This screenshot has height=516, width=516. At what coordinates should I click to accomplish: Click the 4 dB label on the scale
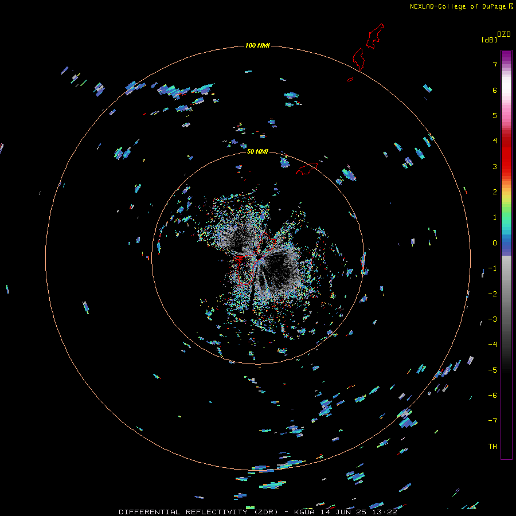pos(495,141)
